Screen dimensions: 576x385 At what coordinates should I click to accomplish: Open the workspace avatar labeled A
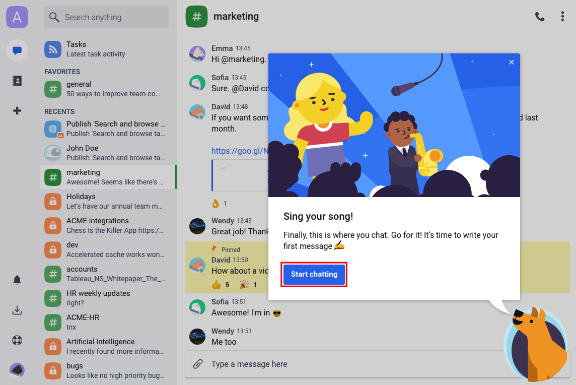coord(17,17)
